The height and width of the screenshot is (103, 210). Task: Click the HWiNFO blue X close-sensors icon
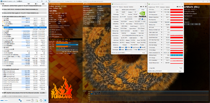45,100
